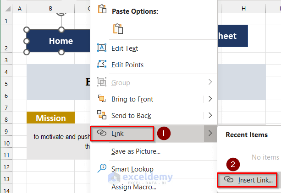The width and height of the screenshot is (281, 193).
Task: Click the Send to Back icon
Action: tap(102, 116)
